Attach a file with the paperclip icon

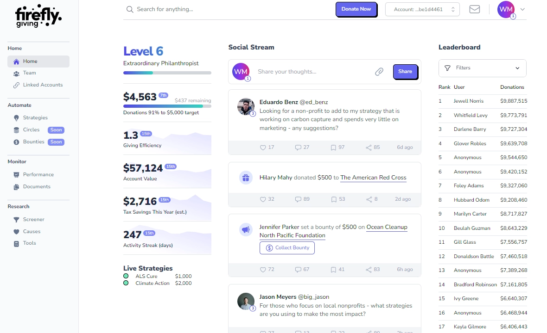[379, 72]
